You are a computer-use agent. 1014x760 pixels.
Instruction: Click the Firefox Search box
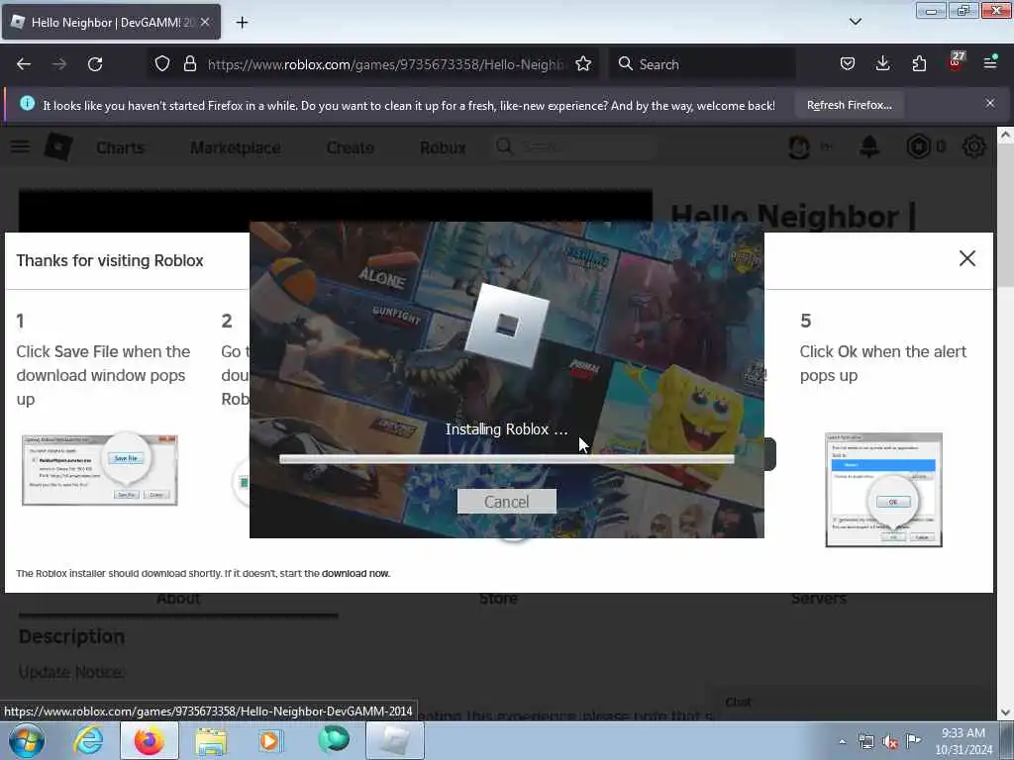tap(702, 64)
